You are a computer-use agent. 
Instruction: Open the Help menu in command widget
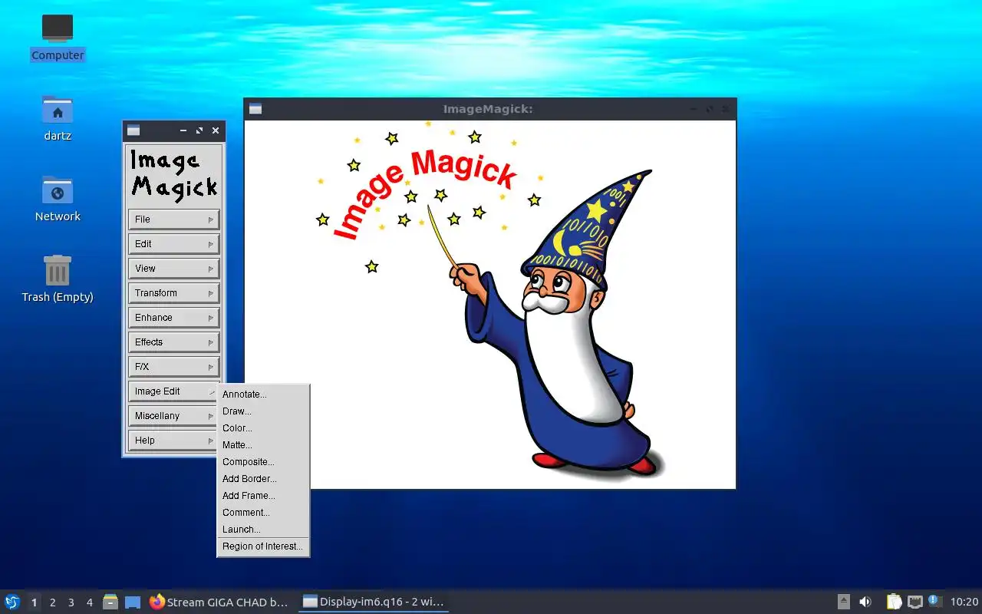(174, 441)
